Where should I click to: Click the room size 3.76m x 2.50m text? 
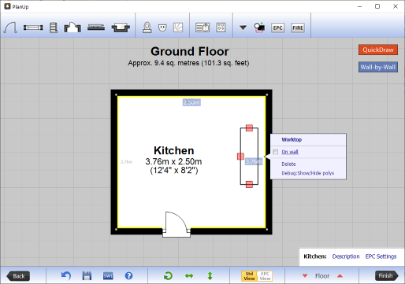click(x=173, y=161)
